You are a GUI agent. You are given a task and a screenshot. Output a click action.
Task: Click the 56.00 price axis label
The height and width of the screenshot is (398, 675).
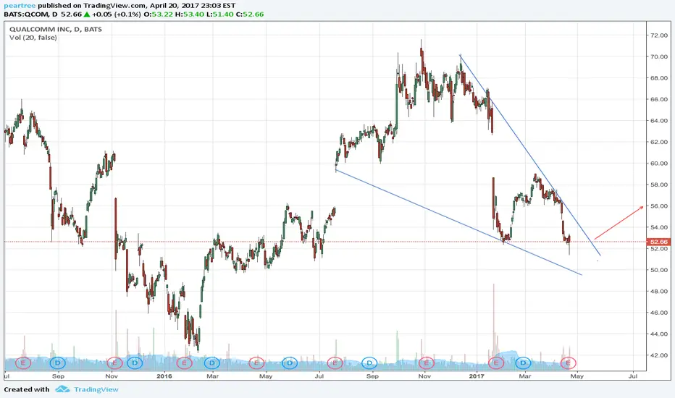[659, 206]
